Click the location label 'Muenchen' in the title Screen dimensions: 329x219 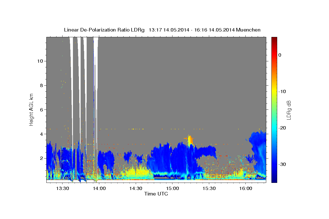pyautogui.click(x=249, y=30)
